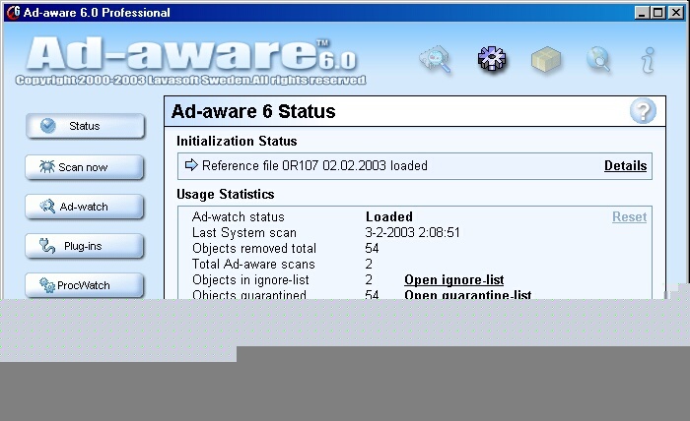Close the Ad-aware 6.0 Professional window

tap(675, 12)
